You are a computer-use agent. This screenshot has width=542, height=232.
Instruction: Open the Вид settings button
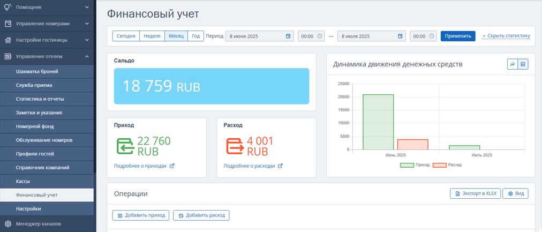coord(515,193)
